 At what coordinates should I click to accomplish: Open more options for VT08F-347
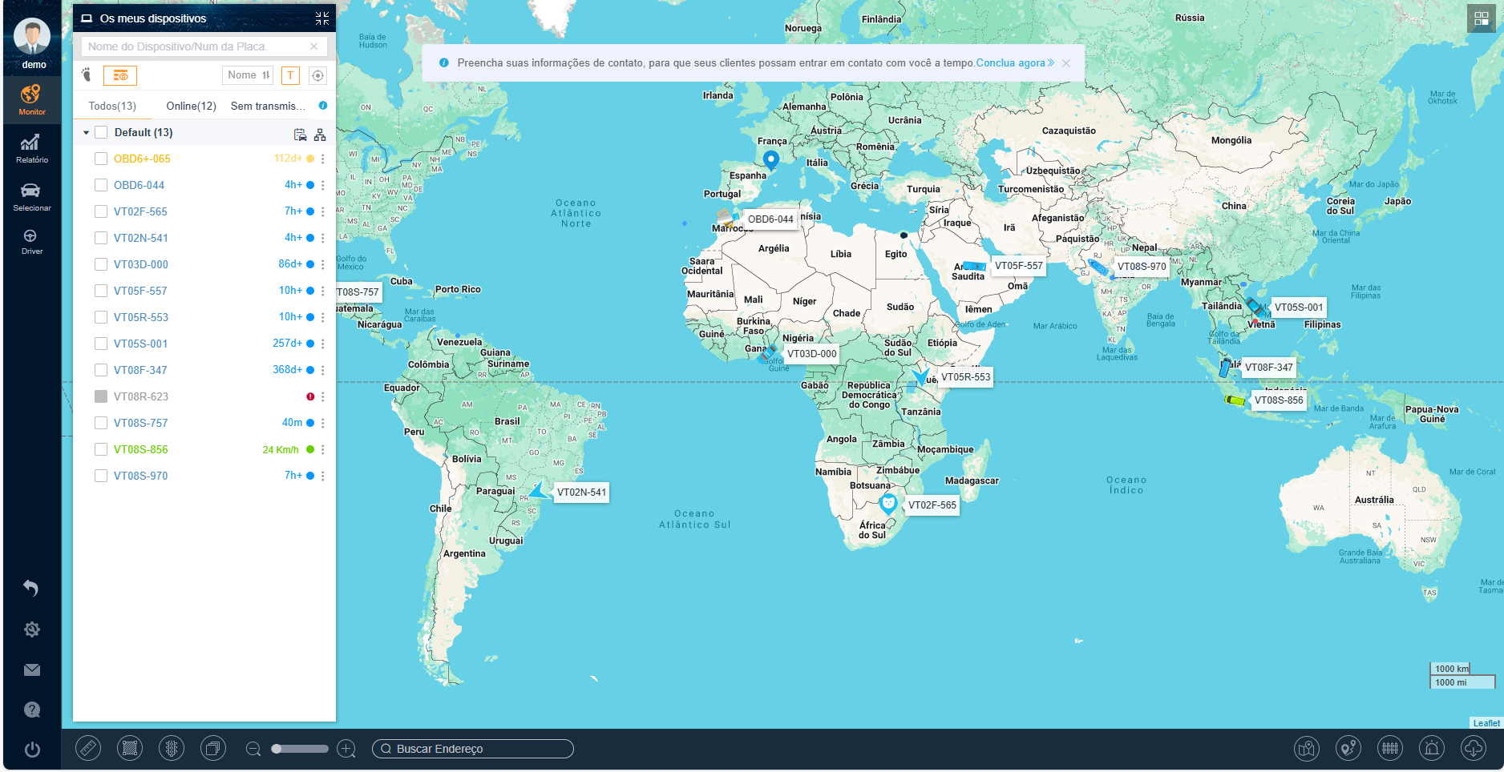coord(323,371)
